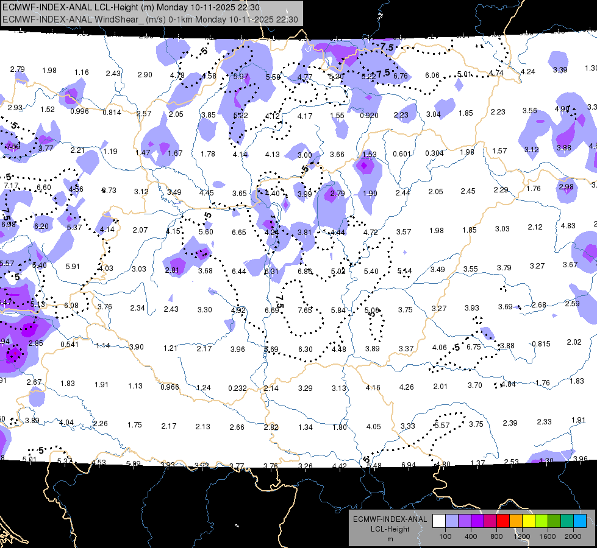Click the wind shear value '4.05'

point(373,427)
